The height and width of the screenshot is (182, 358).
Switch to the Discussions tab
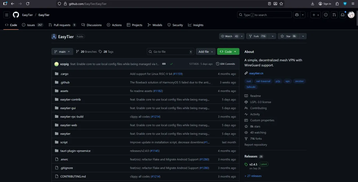(x=91, y=25)
